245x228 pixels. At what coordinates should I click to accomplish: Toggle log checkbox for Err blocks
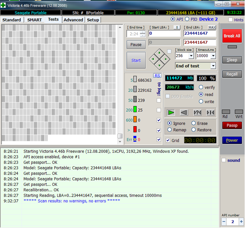[159, 139]
